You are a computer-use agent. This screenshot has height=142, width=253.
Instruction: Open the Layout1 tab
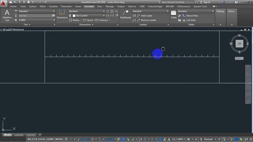[19, 135]
